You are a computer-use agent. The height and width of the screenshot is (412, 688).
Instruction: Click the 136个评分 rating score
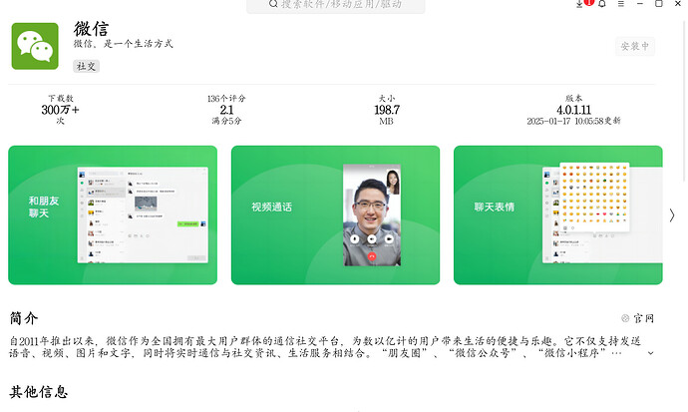pyautogui.click(x=226, y=110)
